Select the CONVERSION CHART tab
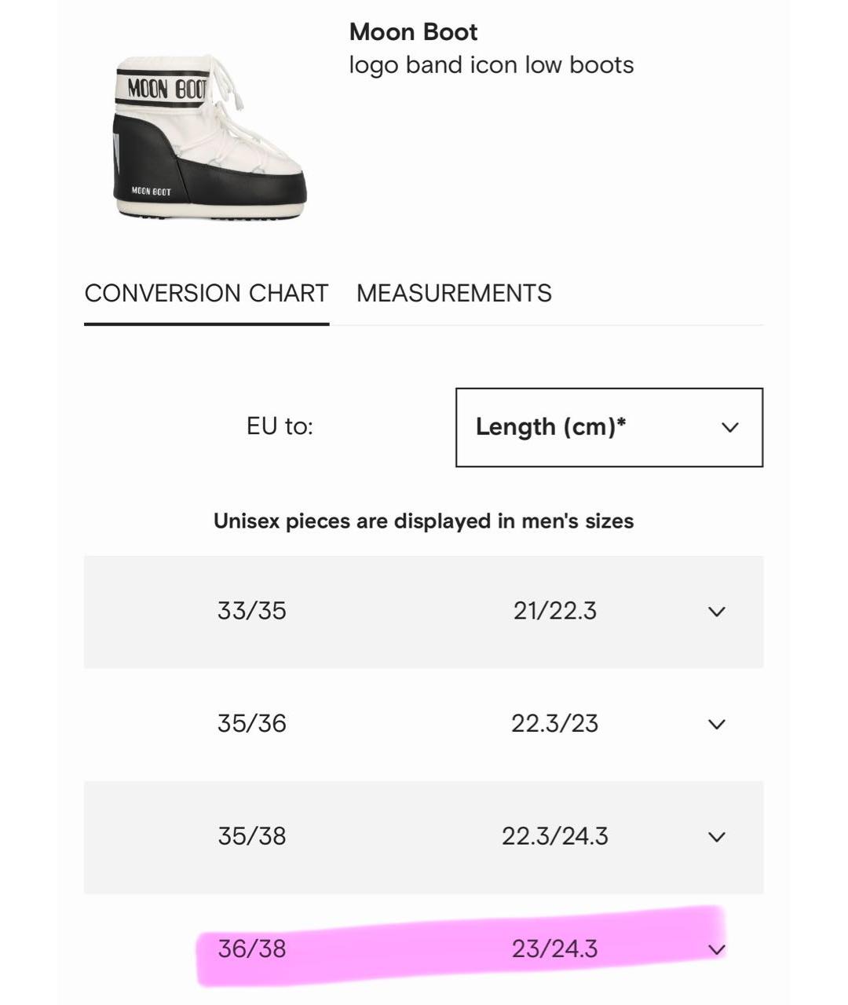Screen dimensions: 848x1005 click(x=206, y=293)
